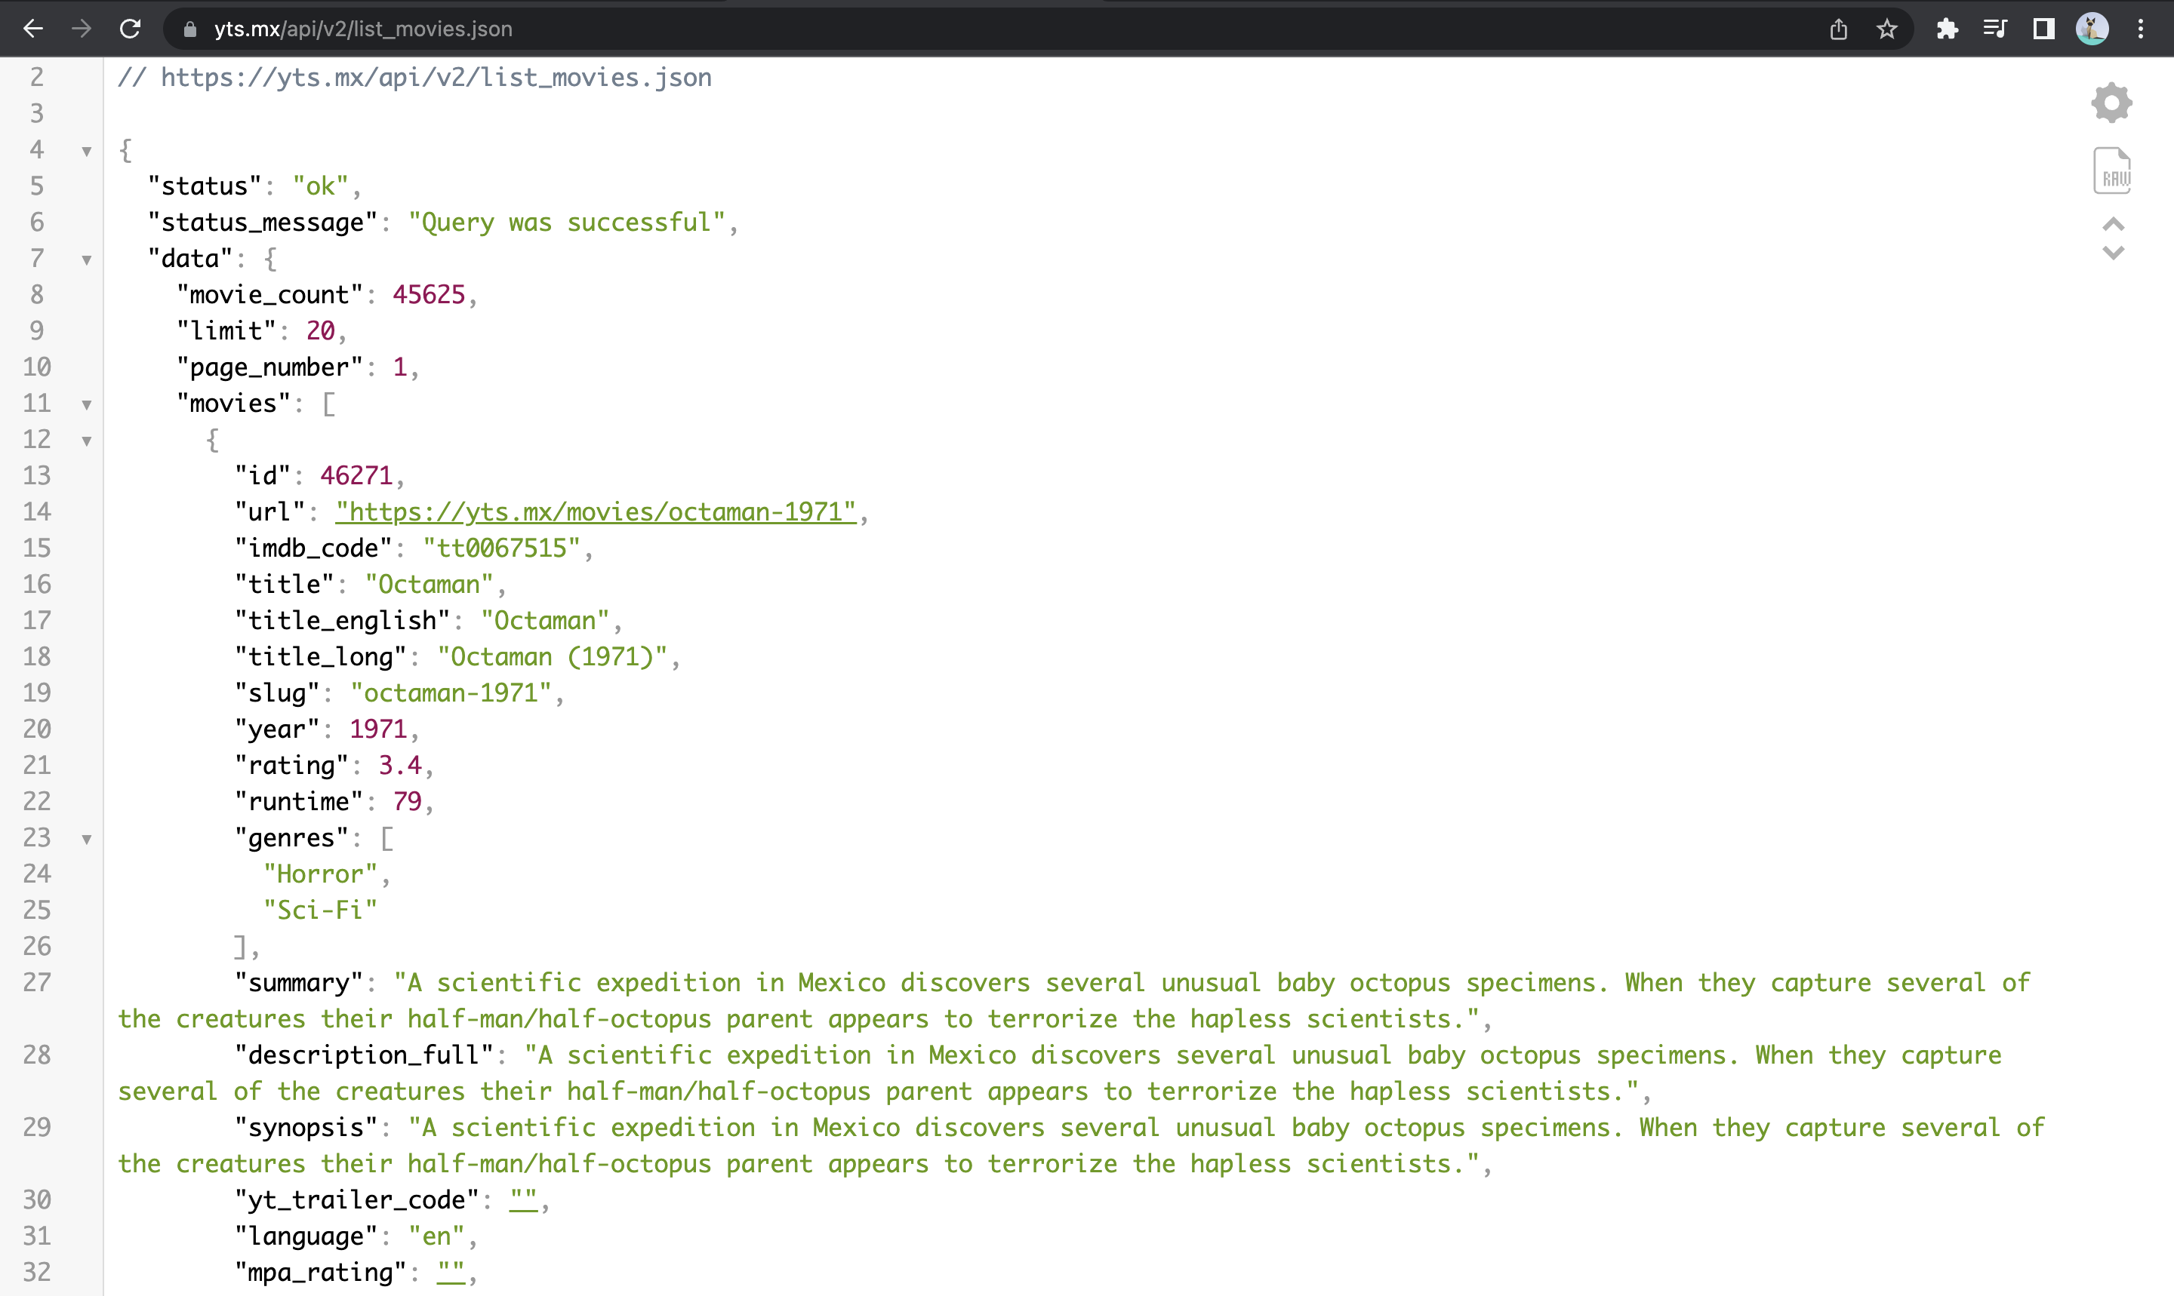Image resolution: width=2174 pixels, height=1296 pixels.
Task: Open the JSON viewer settings gear
Action: tap(2111, 103)
